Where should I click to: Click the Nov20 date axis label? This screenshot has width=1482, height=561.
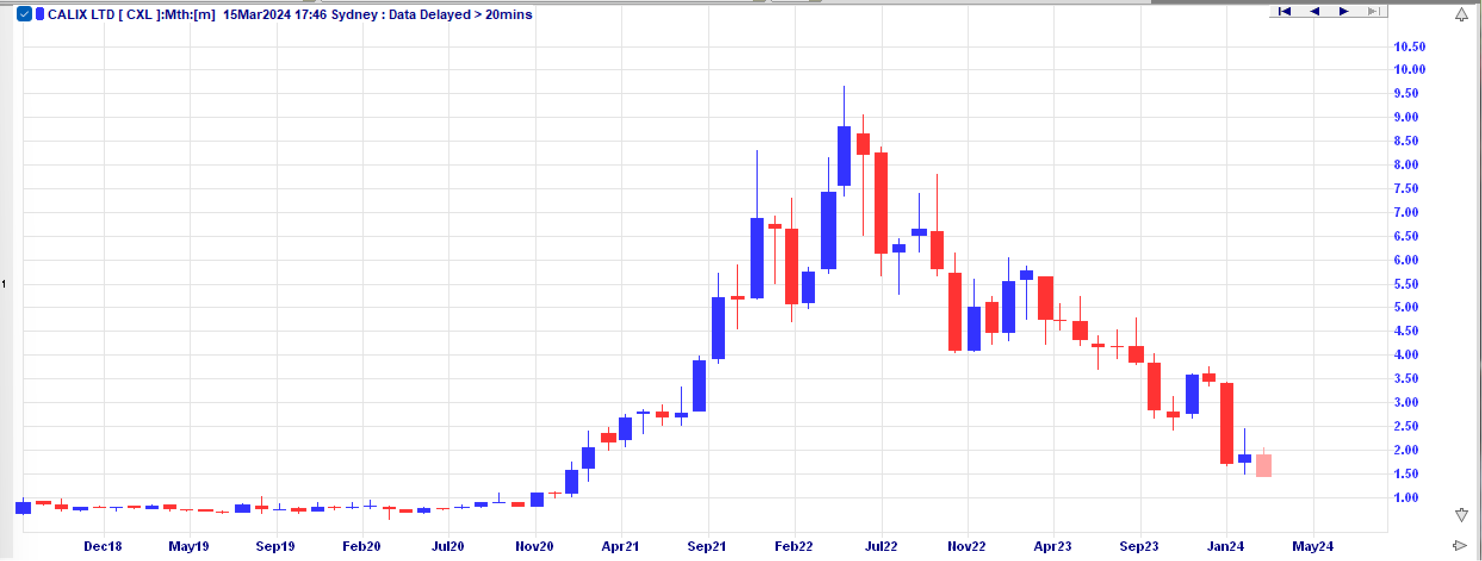(534, 546)
